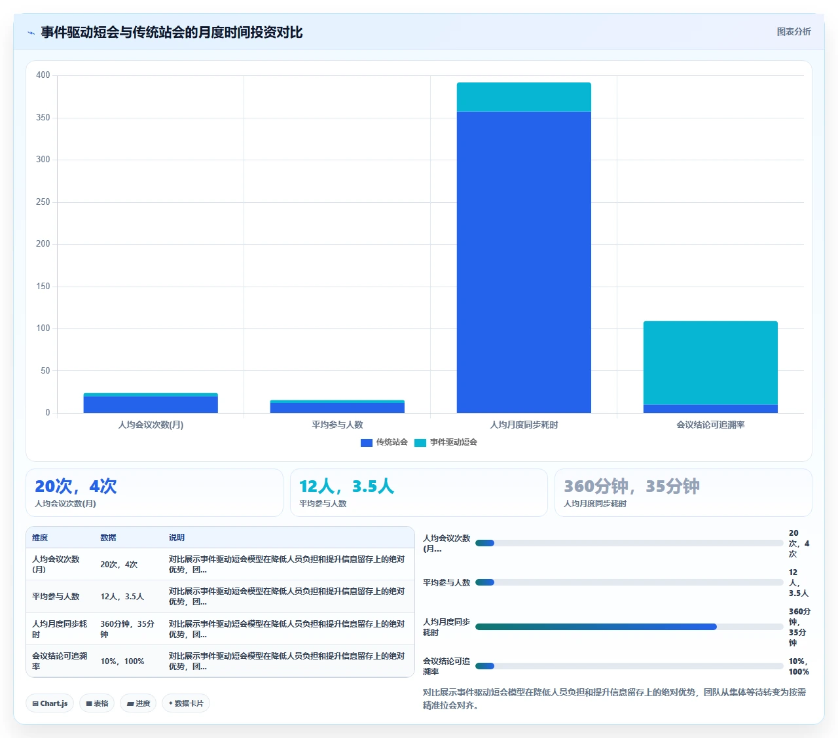Click the 人均月度同步耗时 progress bar

pos(629,627)
